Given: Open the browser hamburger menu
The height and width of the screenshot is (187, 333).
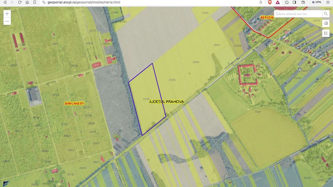Looking at the screenshot, I should [328, 2].
